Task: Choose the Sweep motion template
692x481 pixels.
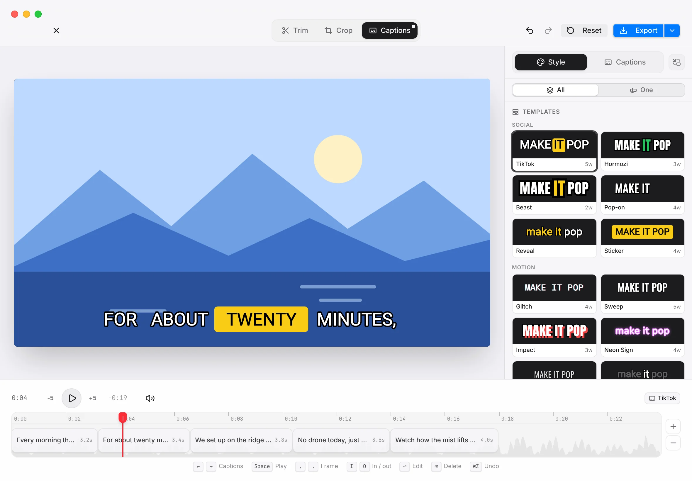Action: (x=642, y=294)
